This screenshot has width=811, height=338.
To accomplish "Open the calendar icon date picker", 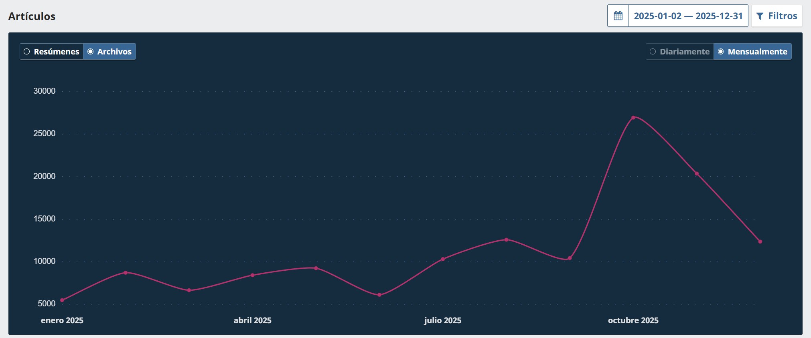I will tap(618, 16).
